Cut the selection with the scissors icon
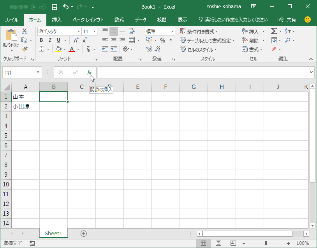Screen dimensions: 317x248 point(25,31)
